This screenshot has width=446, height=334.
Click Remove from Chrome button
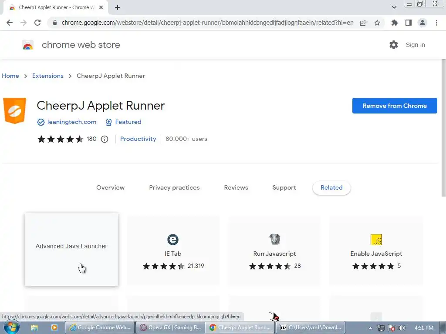coord(395,106)
